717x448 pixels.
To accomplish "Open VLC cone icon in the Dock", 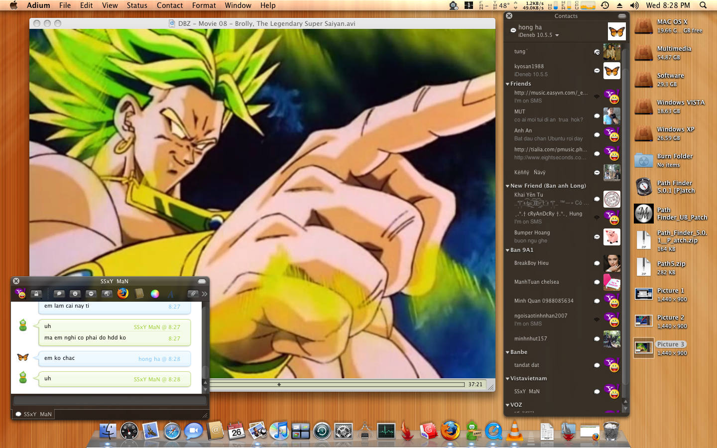I will click(515, 430).
